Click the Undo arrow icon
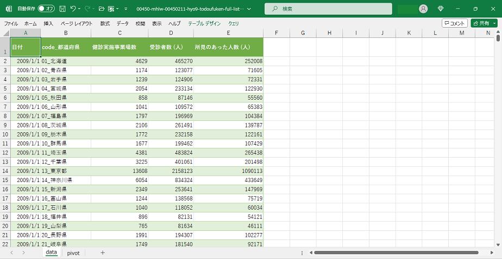The height and width of the screenshot is (259, 502). pyautogui.click(x=74, y=9)
